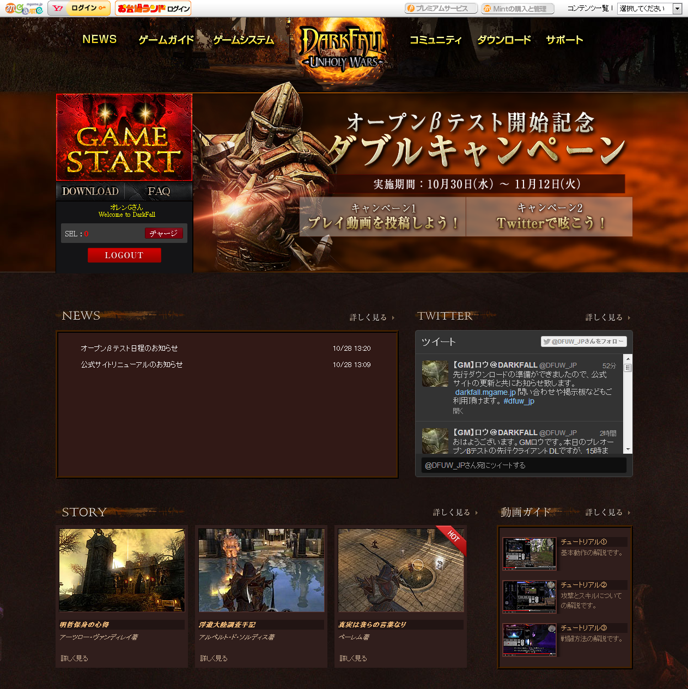Open darkfall.mgame.jp link in tweet
The image size is (688, 689).
(x=485, y=392)
